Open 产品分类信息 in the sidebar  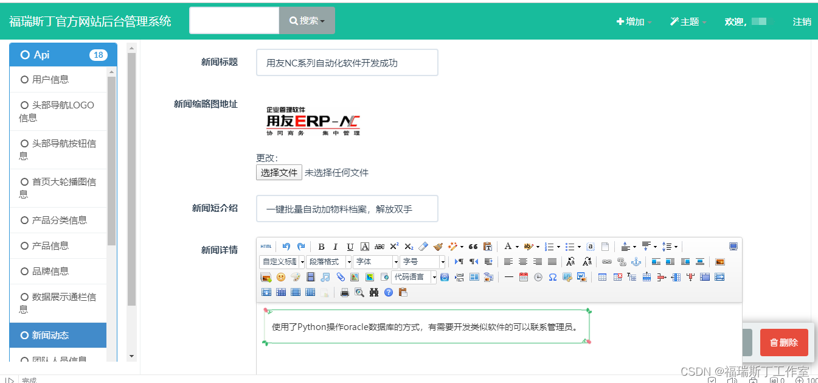pos(58,220)
